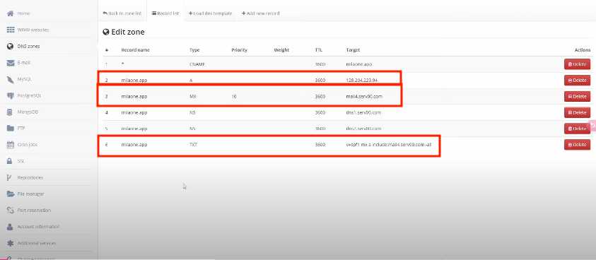The image size is (596, 260).
Task: Open the Home sidebar icon
Action: click(11, 13)
